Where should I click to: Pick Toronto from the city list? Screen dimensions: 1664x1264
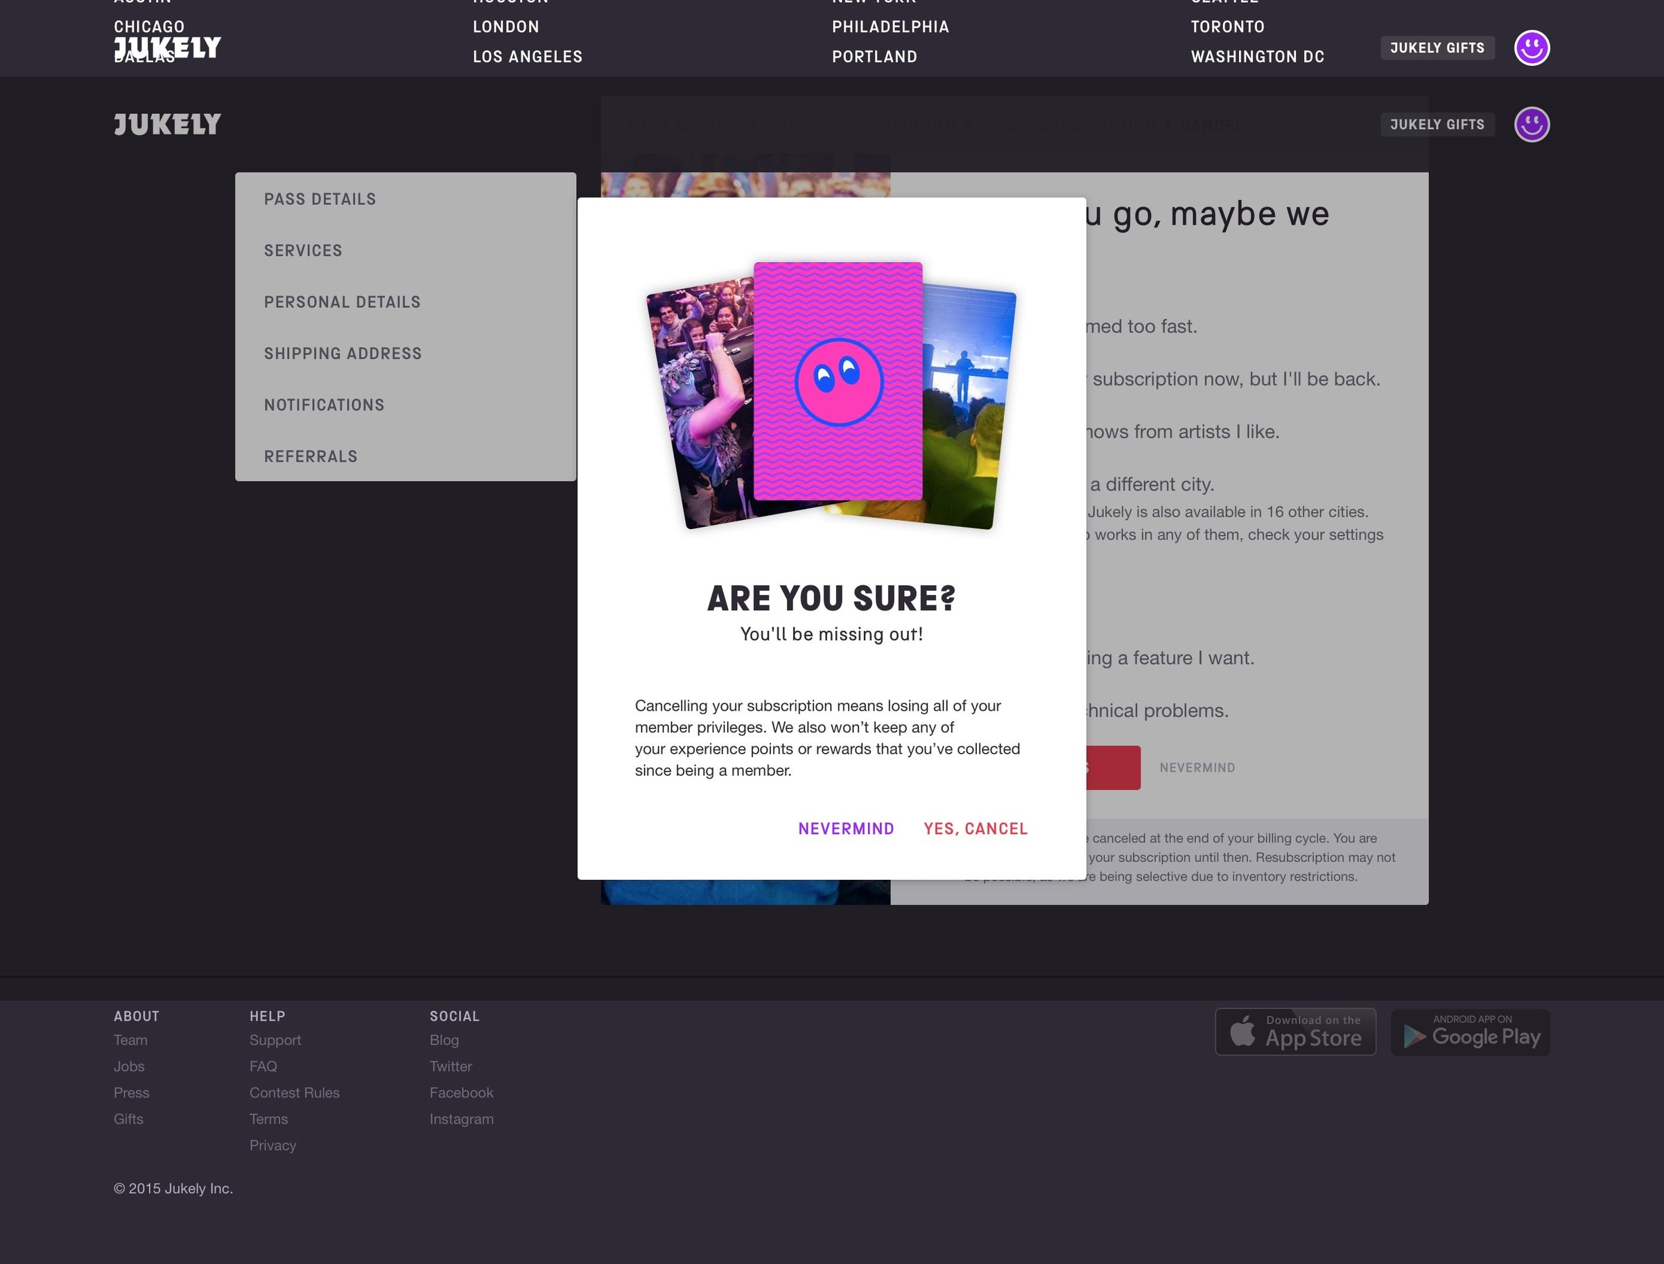point(1227,26)
